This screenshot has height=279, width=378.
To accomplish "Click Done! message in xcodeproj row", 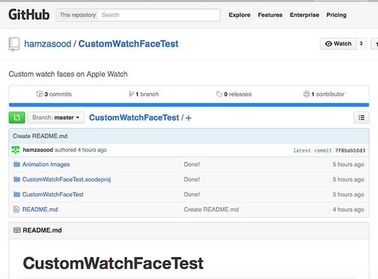I will click(192, 179).
